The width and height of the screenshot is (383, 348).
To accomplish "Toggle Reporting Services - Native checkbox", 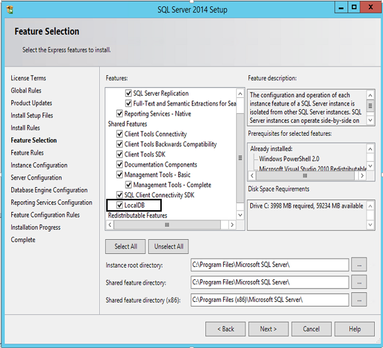I will pyautogui.click(x=119, y=114).
